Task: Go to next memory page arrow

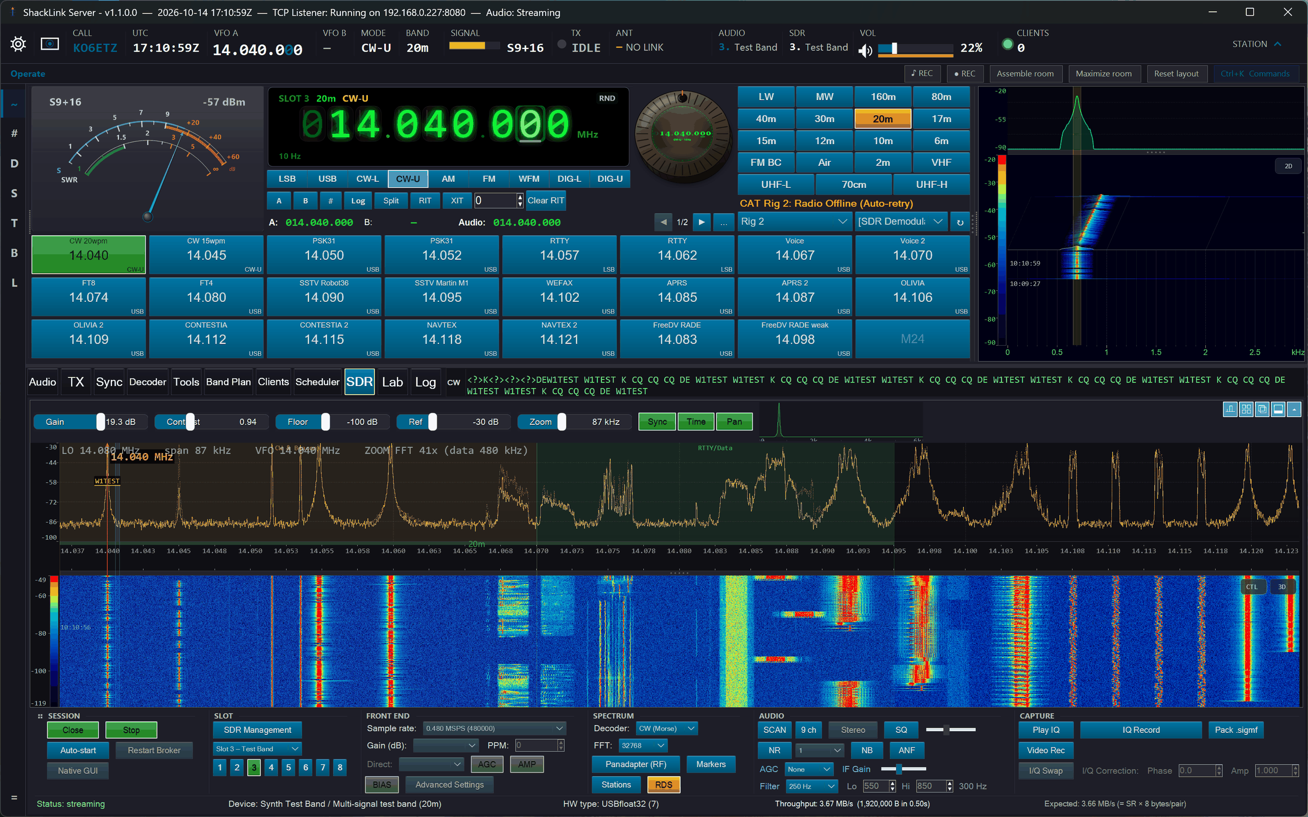Action: point(702,222)
